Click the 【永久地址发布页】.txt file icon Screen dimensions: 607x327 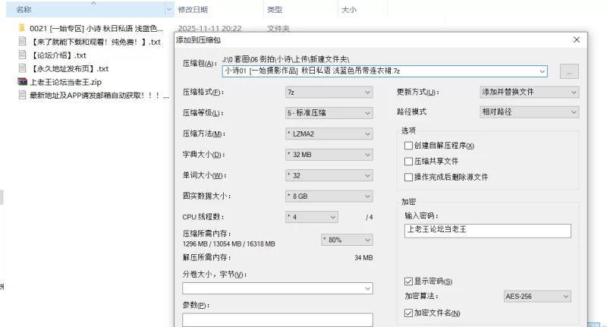[x=22, y=68]
